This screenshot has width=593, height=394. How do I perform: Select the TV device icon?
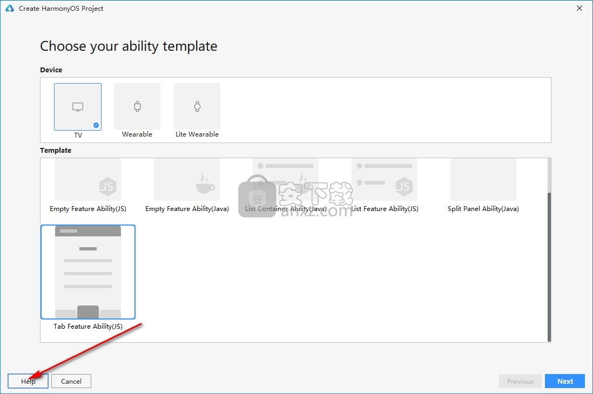coord(78,107)
